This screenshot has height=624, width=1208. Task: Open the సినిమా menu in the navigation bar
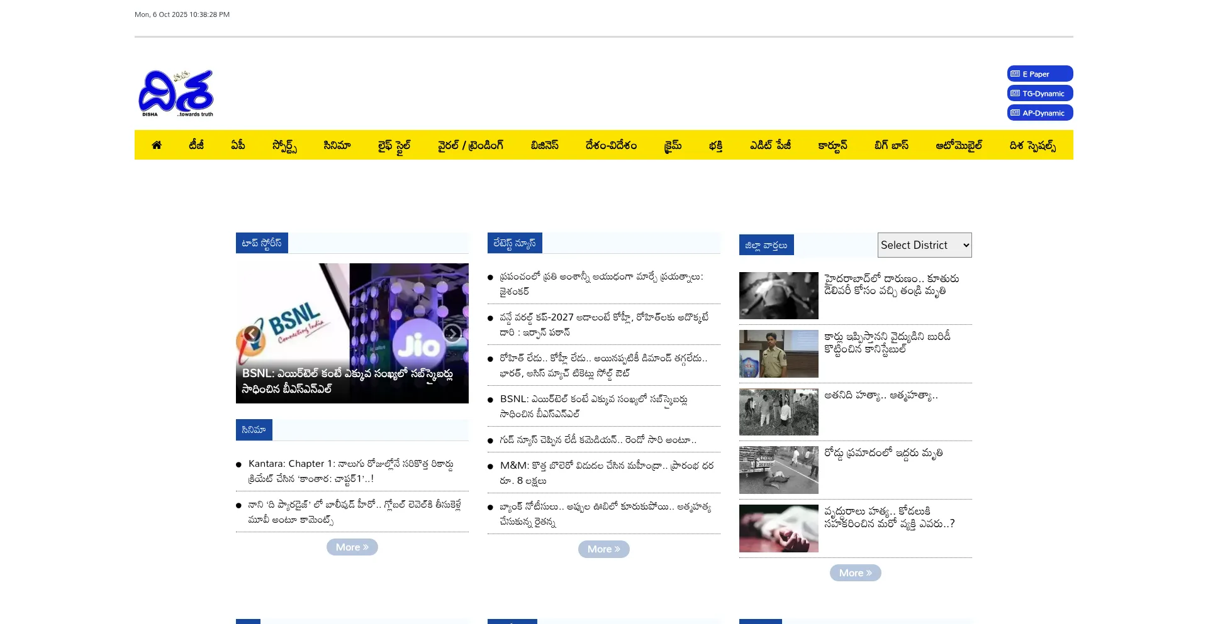coord(337,145)
